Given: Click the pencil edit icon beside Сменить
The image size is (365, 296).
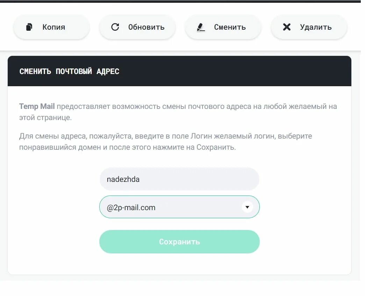Looking at the screenshot, I should tap(201, 27).
